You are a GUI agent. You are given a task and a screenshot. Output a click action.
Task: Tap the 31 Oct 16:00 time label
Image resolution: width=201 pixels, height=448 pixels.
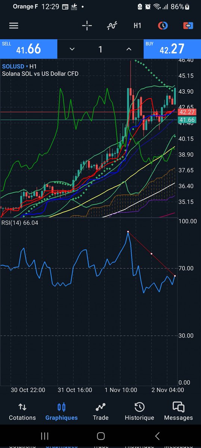click(75, 390)
